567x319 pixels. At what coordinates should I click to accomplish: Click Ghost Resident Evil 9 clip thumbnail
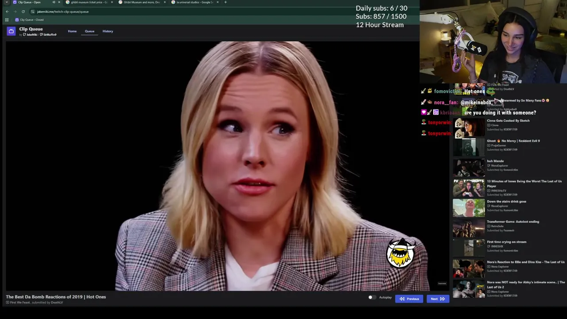pyautogui.click(x=469, y=148)
